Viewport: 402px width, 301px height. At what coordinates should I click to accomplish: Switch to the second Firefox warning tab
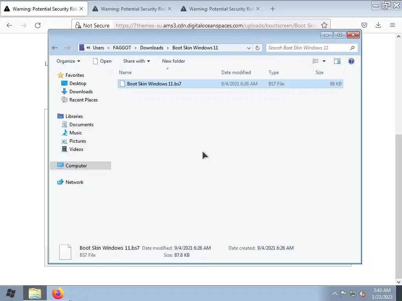pyautogui.click(x=133, y=9)
